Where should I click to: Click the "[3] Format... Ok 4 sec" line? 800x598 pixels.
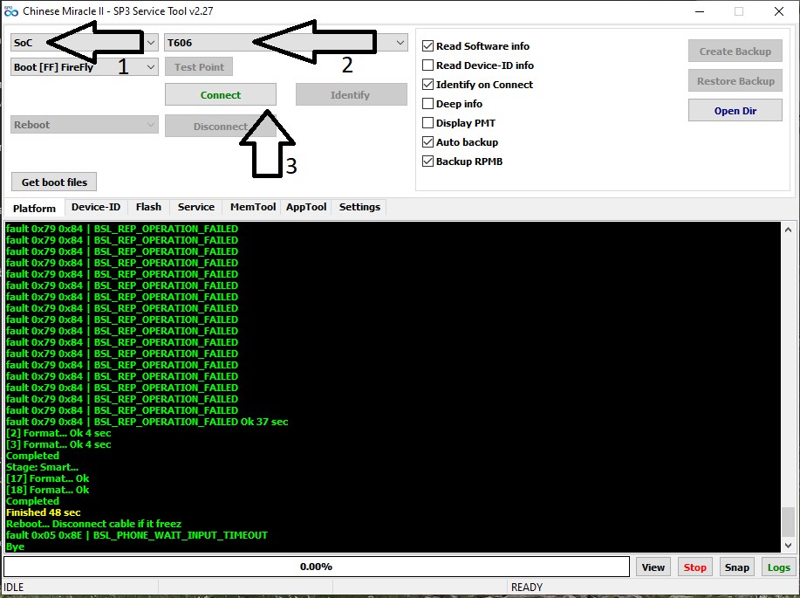point(58,444)
